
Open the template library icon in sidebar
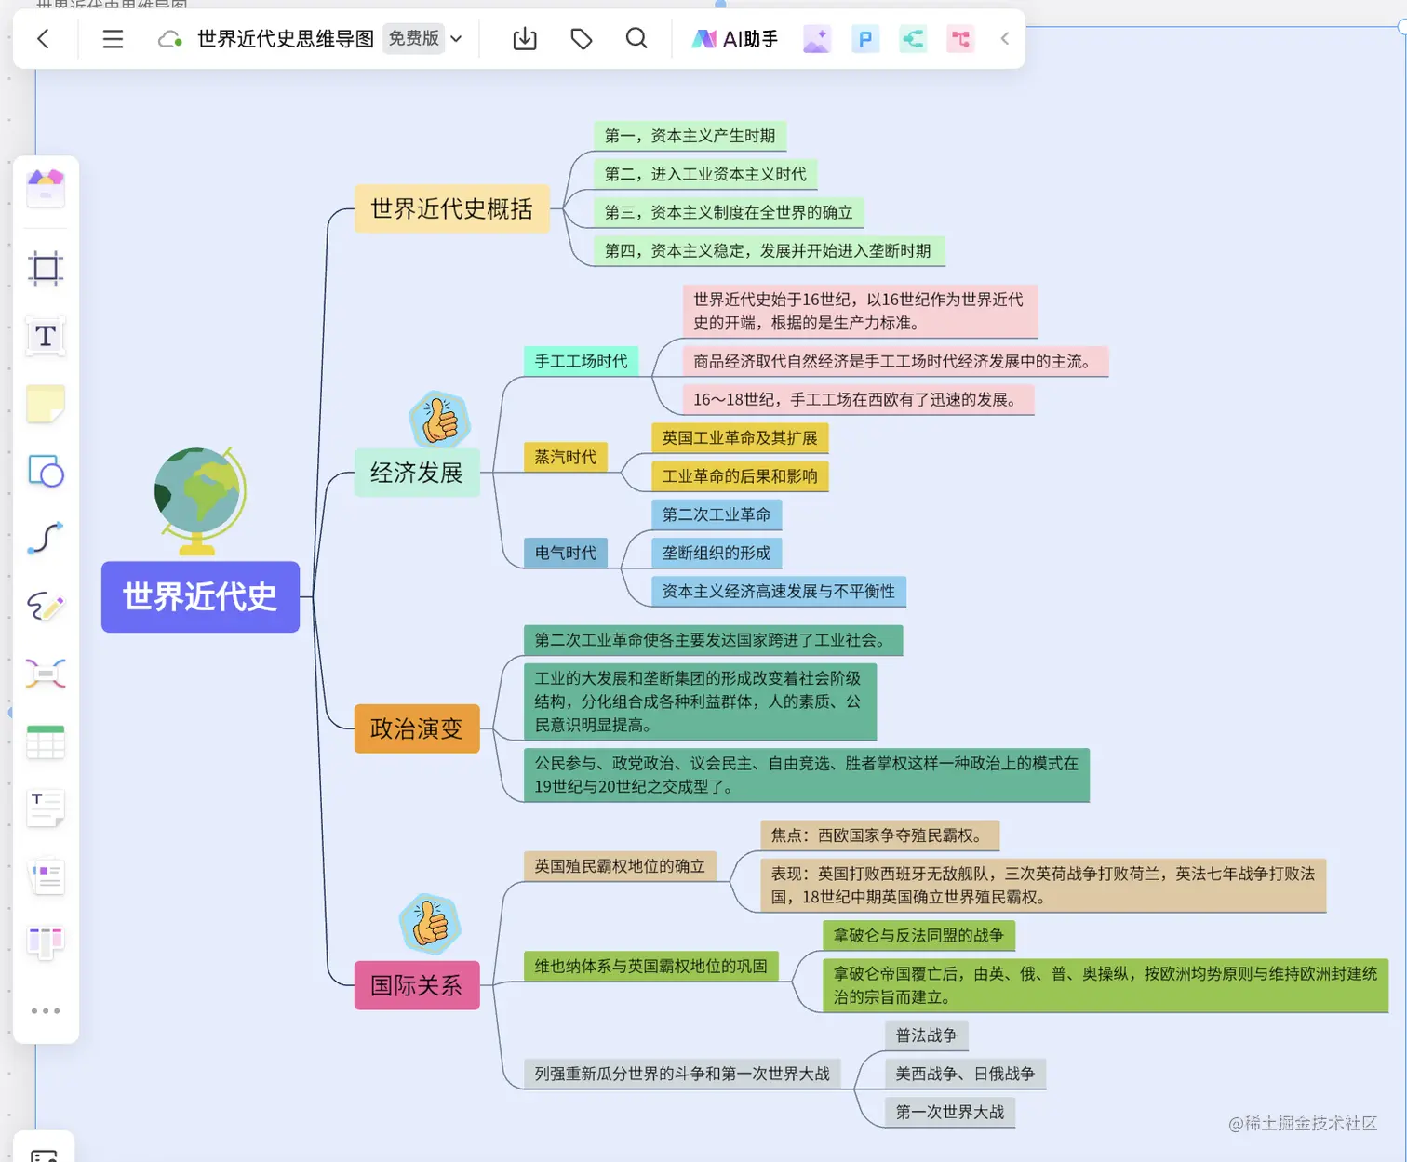tap(46, 189)
